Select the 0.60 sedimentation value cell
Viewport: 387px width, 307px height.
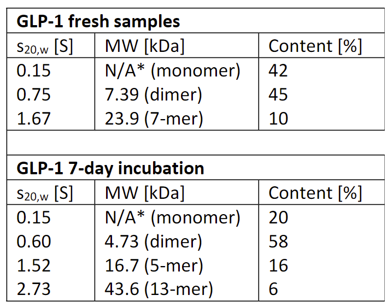34,241
